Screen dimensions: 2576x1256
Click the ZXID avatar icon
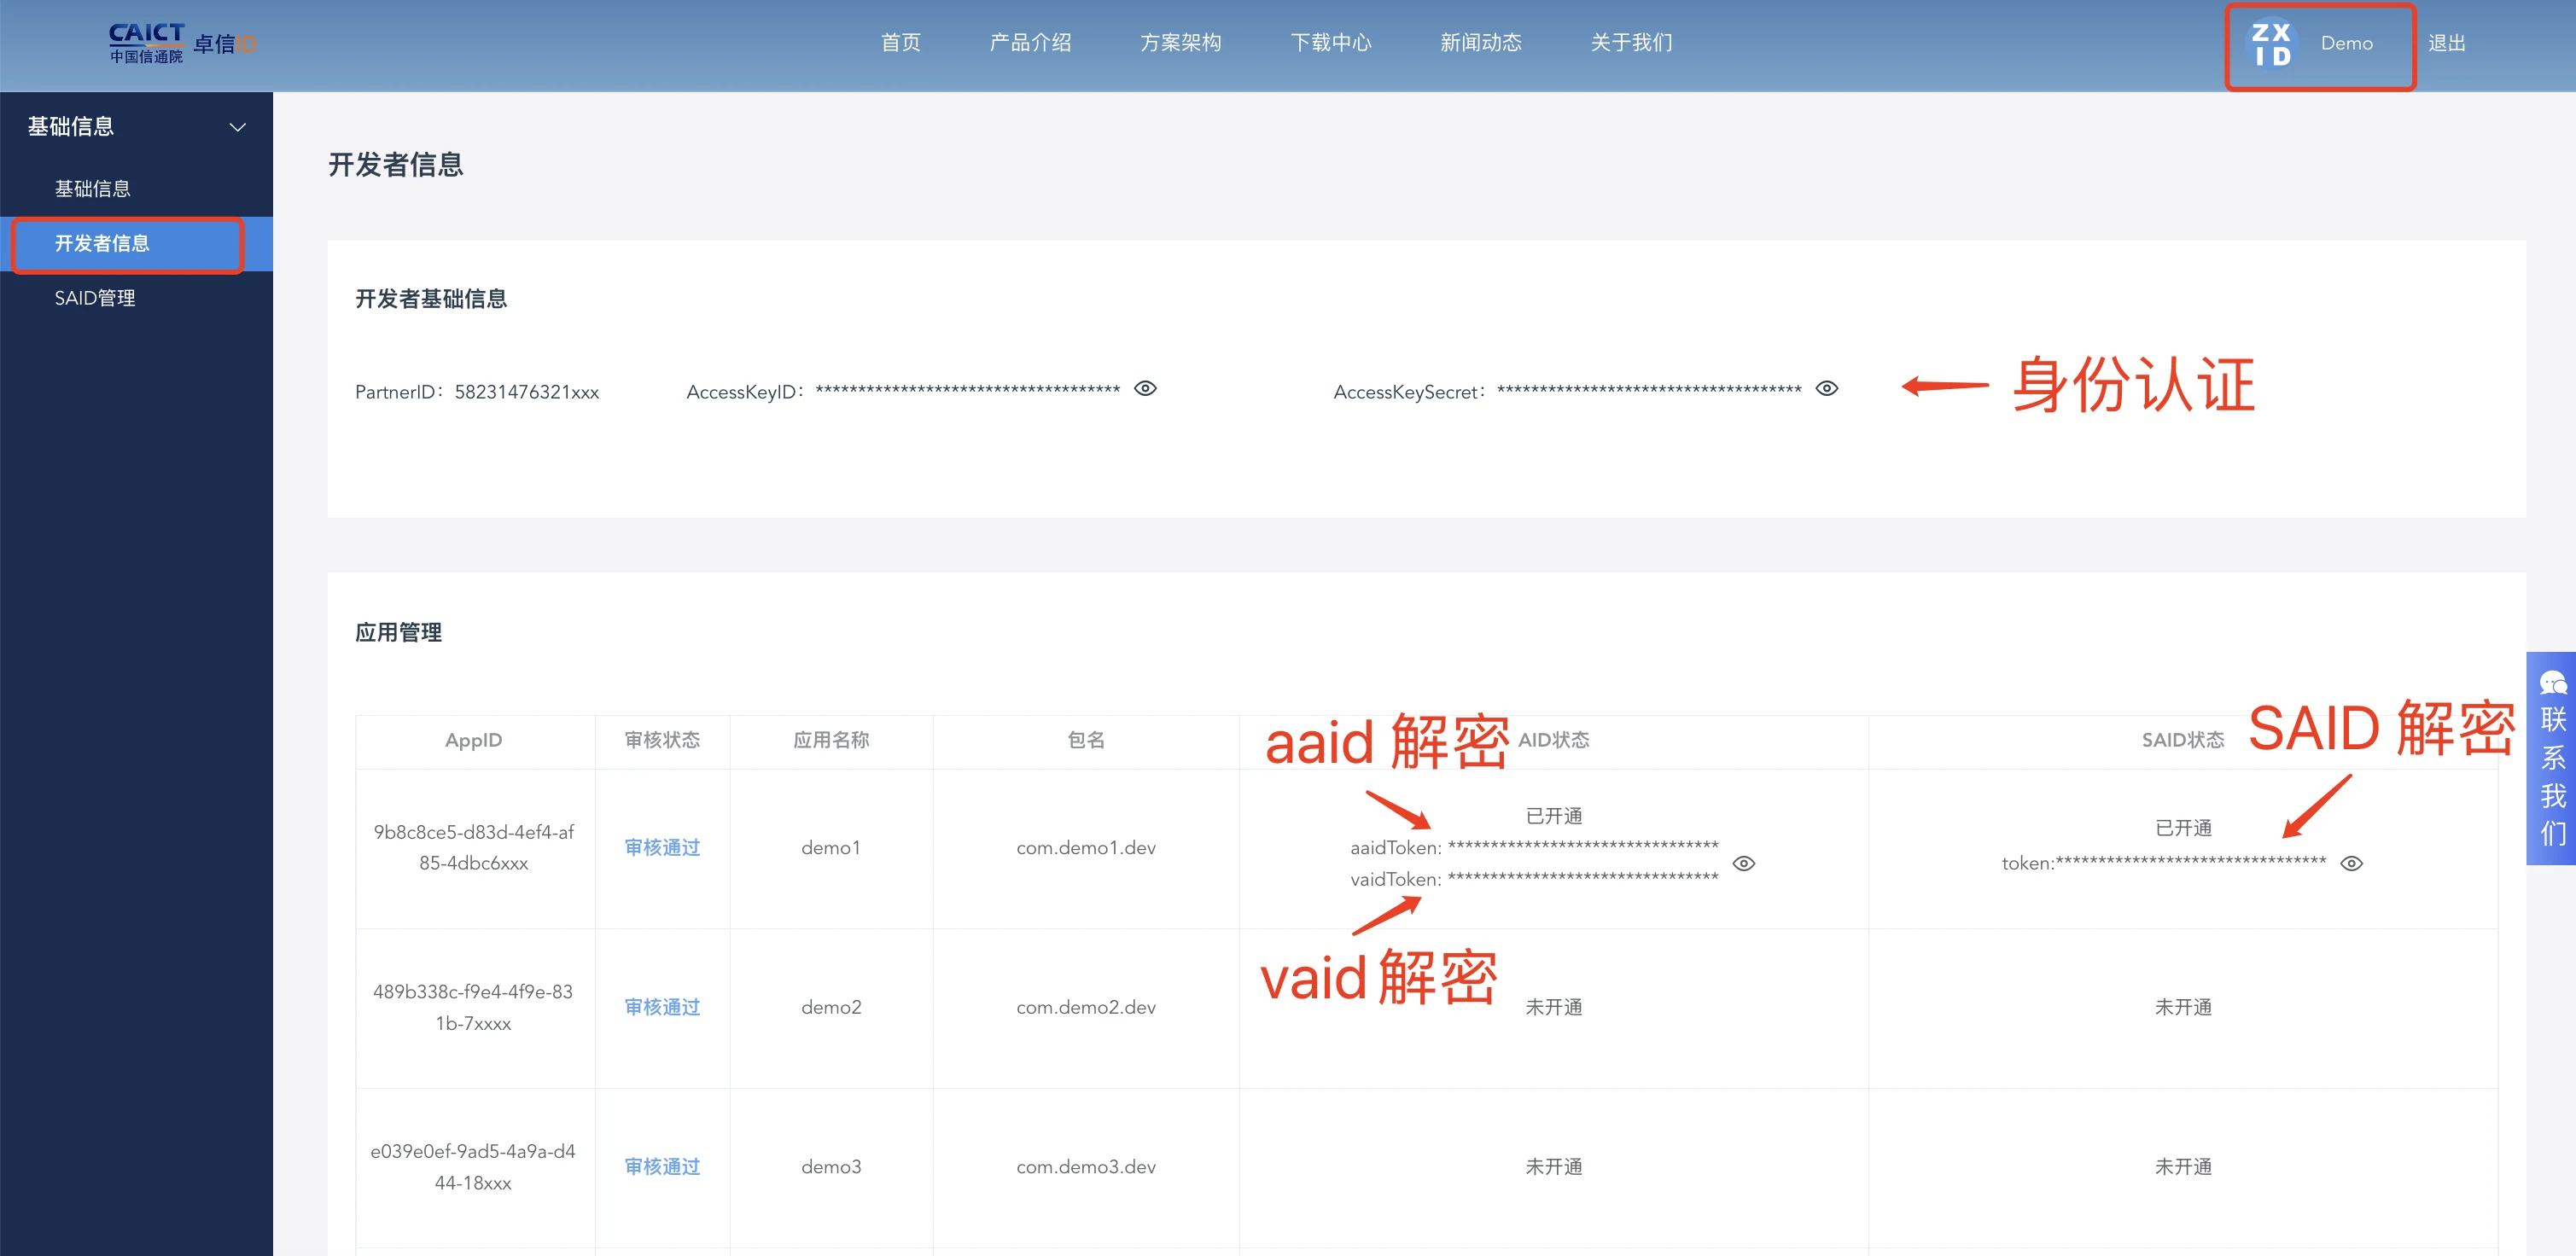coord(2271,44)
